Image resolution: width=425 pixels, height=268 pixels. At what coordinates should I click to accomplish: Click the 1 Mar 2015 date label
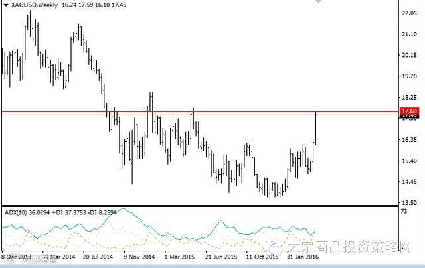pyautogui.click(x=179, y=257)
